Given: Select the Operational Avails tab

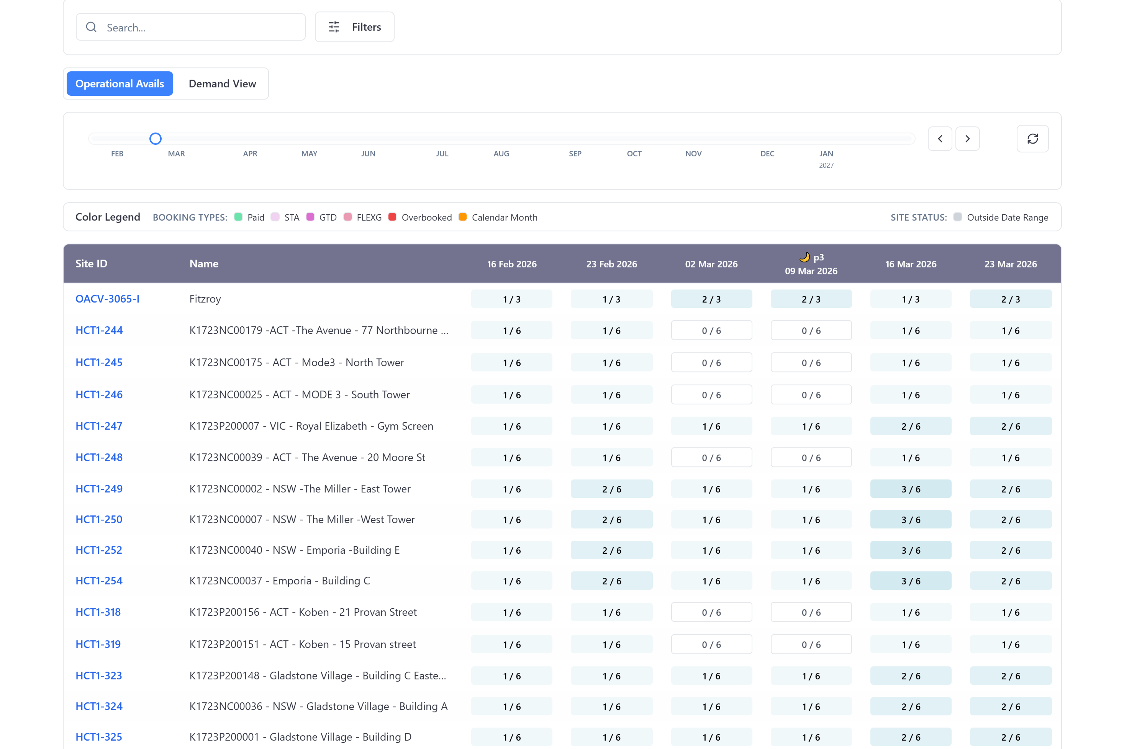Looking at the screenshot, I should pyautogui.click(x=120, y=83).
